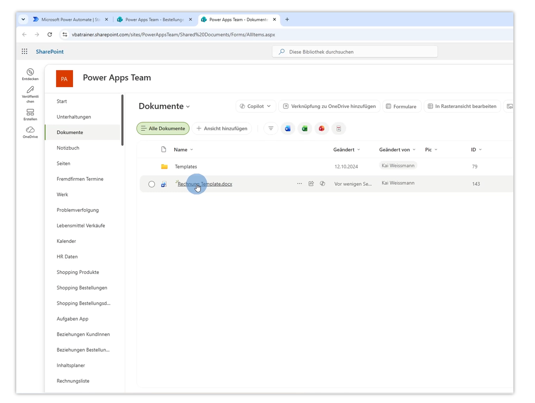Screen dimensions: 535x403
Task: Go forward in the browser
Action: point(37,35)
